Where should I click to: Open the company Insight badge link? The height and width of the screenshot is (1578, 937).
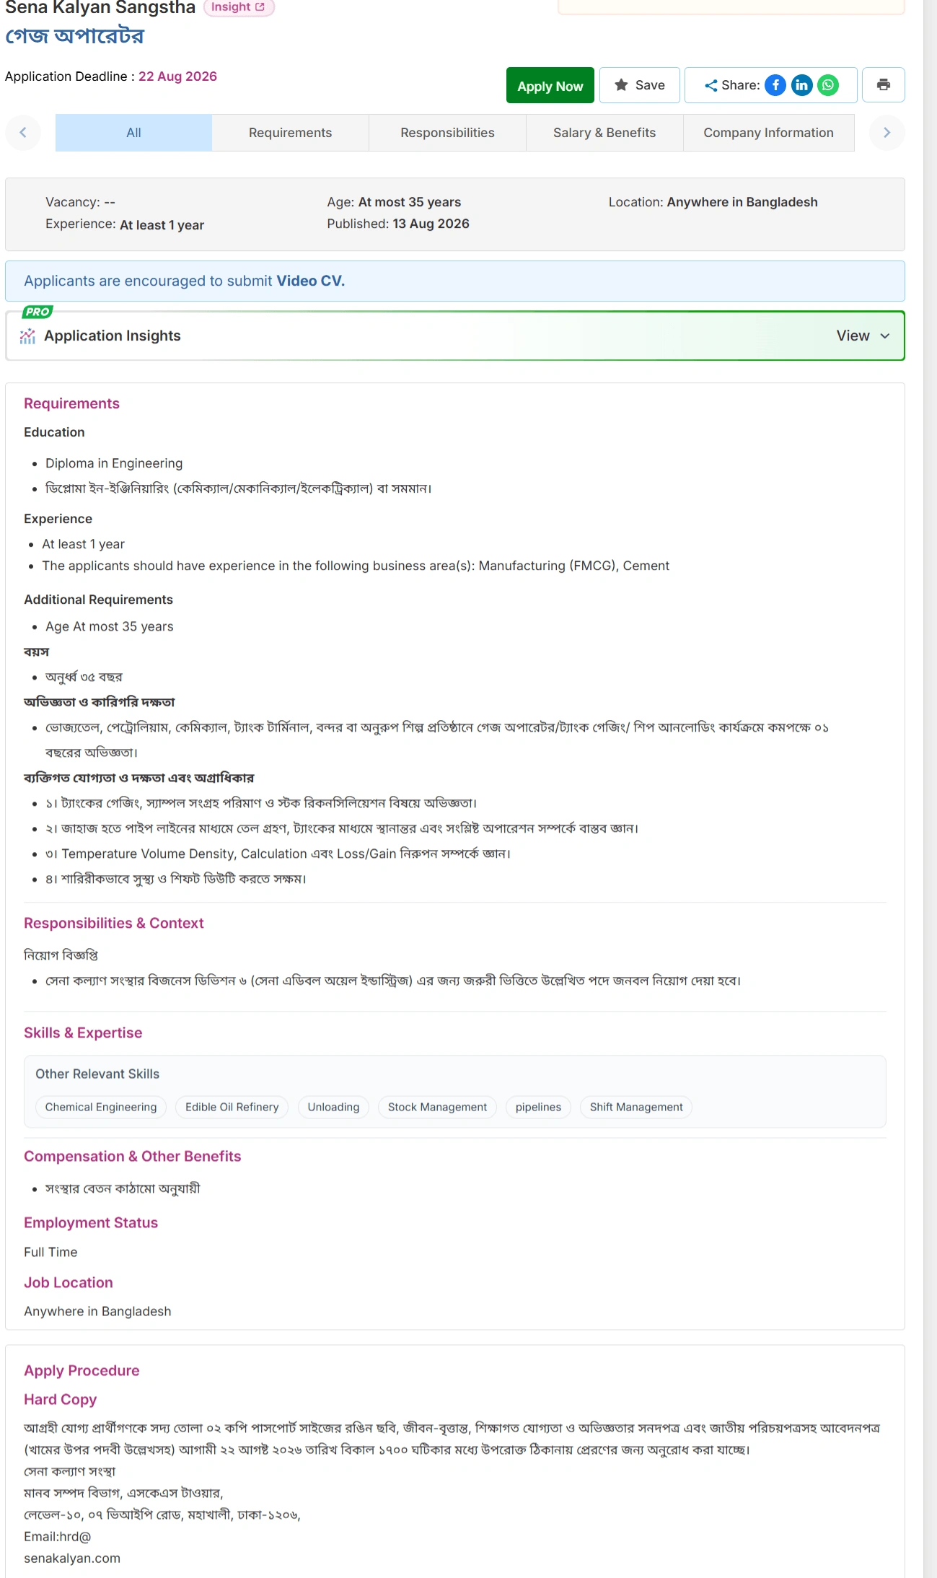pyautogui.click(x=238, y=7)
